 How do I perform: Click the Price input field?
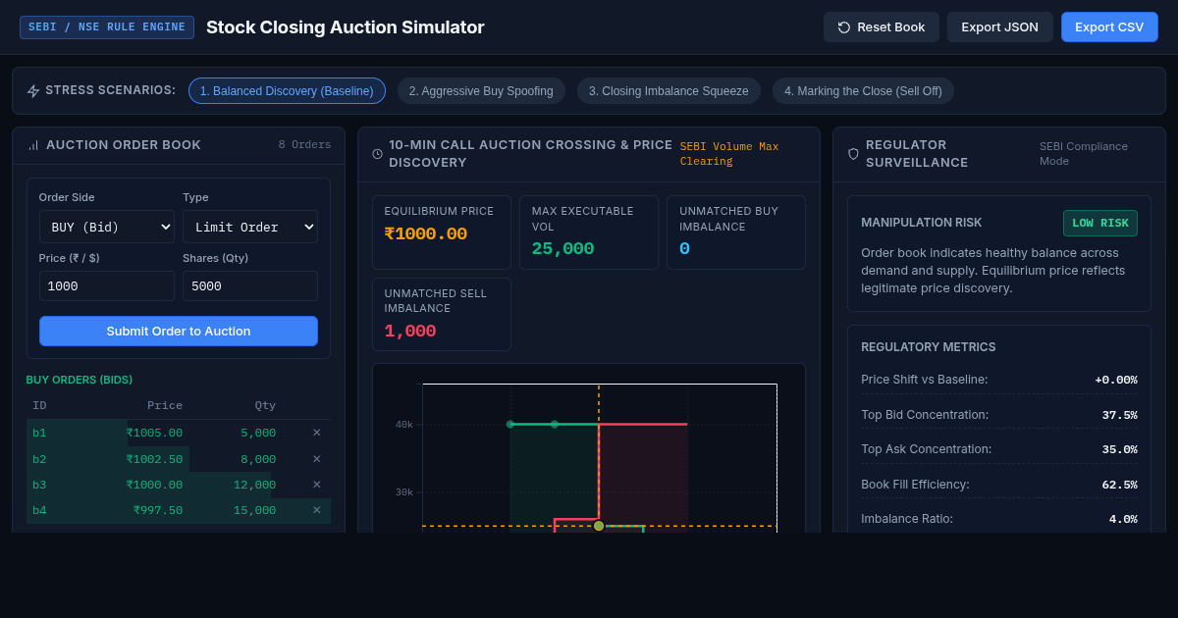[107, 286]
